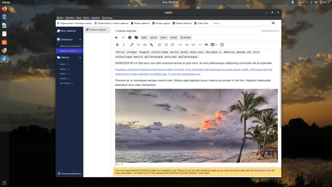Apply italic formatting
The height and width of the screenshot is (187, 332).
pos(124,45)
